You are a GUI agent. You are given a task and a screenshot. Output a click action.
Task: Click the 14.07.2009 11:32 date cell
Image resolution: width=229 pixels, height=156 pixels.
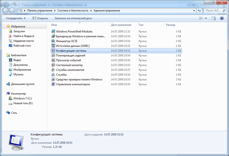coord(120,31)
